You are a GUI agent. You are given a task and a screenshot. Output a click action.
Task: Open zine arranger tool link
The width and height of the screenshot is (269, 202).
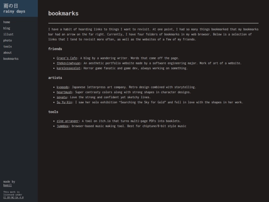68,121
